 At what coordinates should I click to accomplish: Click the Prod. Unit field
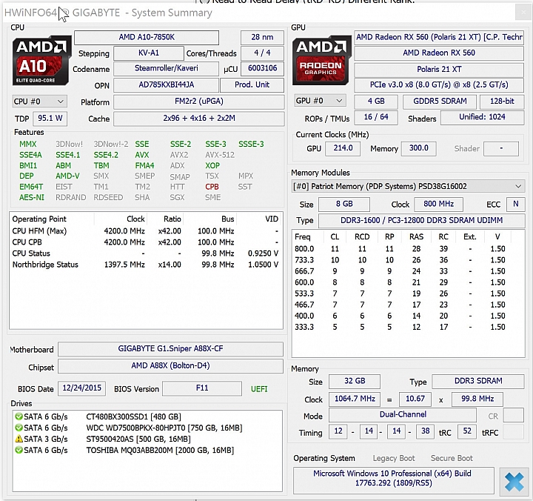(252, 84)
